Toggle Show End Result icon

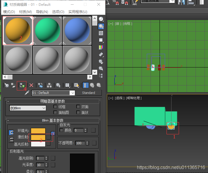pyautogui.click(x=86, y=85)
